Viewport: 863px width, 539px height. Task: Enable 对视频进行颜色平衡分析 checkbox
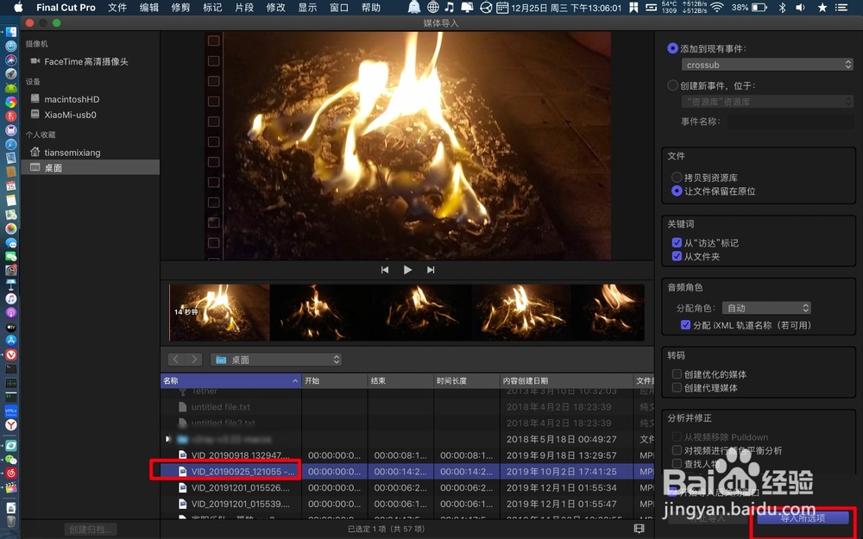pos(677,450)
